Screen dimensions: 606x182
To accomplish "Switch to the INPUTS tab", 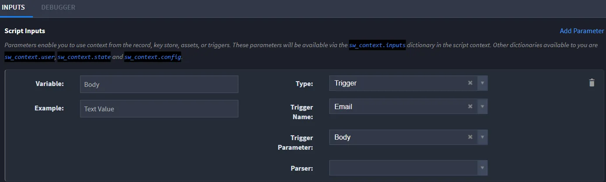I will pos(13,7).
